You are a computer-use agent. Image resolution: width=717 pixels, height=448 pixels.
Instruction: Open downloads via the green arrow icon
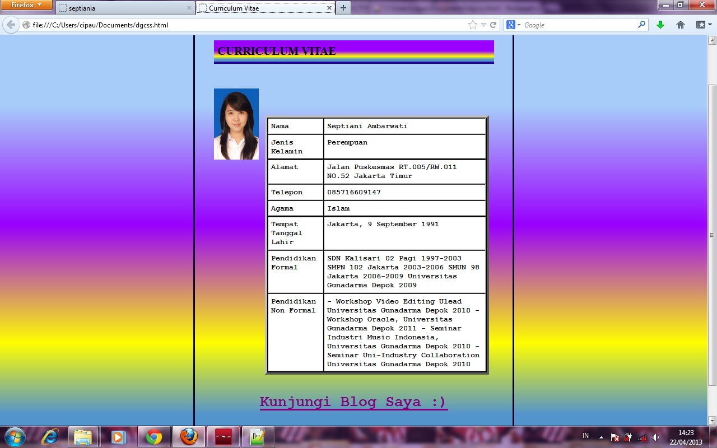point(660,25)
